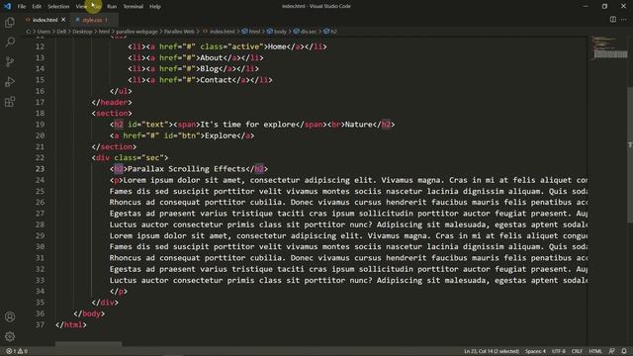This screenshot has width=633, height=356.
Task: Click the editor vertical scrollbar thumb
Action: coord(630,154)
